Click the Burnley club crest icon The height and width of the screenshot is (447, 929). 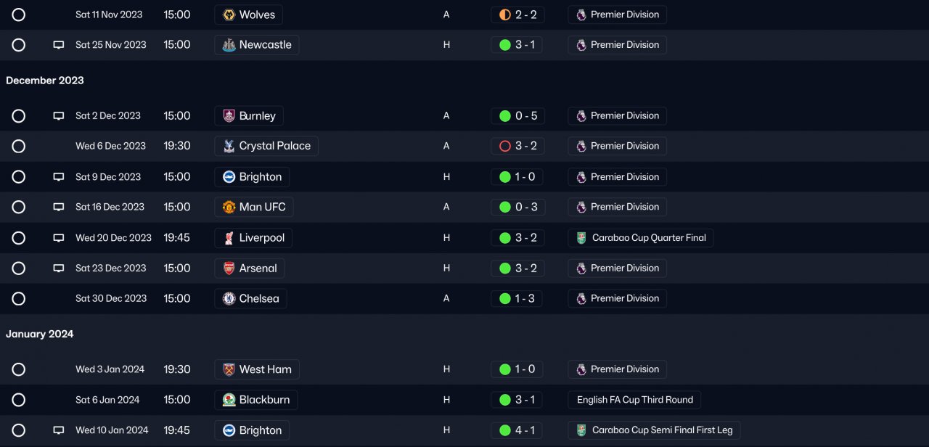coord(229,116)
